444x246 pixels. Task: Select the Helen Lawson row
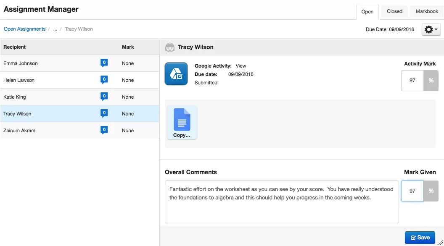pyautogui.click(x=79, y=80)
